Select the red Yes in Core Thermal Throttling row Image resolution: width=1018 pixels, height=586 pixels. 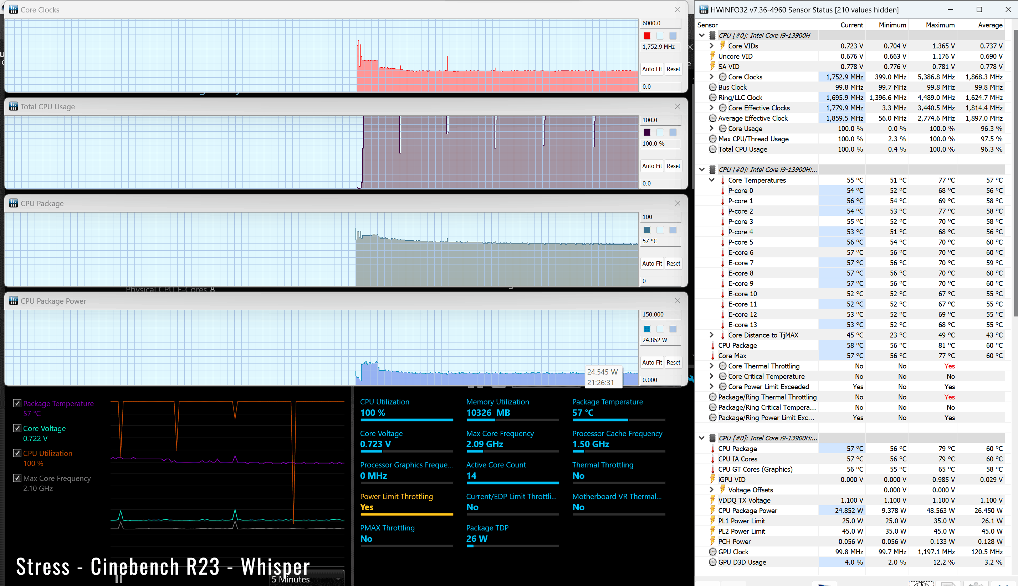tap(950, 366)
